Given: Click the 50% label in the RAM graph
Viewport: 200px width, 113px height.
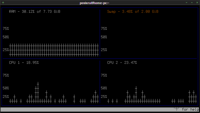Looking at the screenshot, I should [6, 37].
